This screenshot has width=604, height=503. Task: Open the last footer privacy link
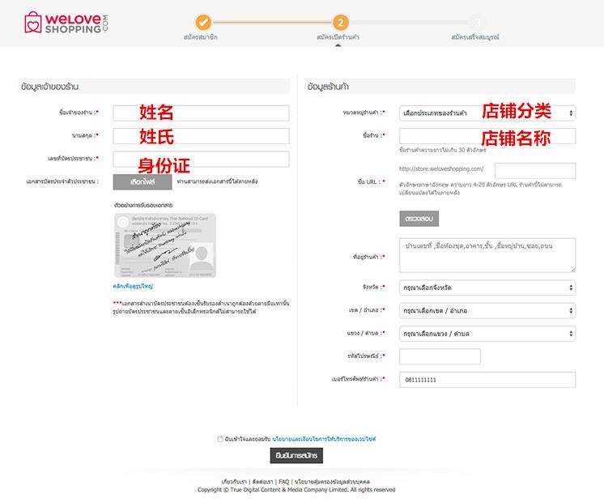[332, 482]
